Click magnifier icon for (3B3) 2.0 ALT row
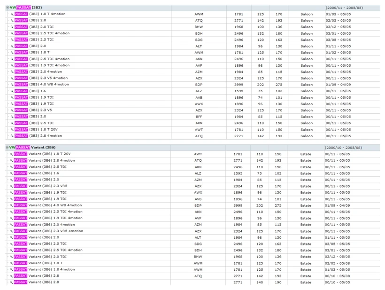This screenshot has width=385, height=290. (12, 46)
